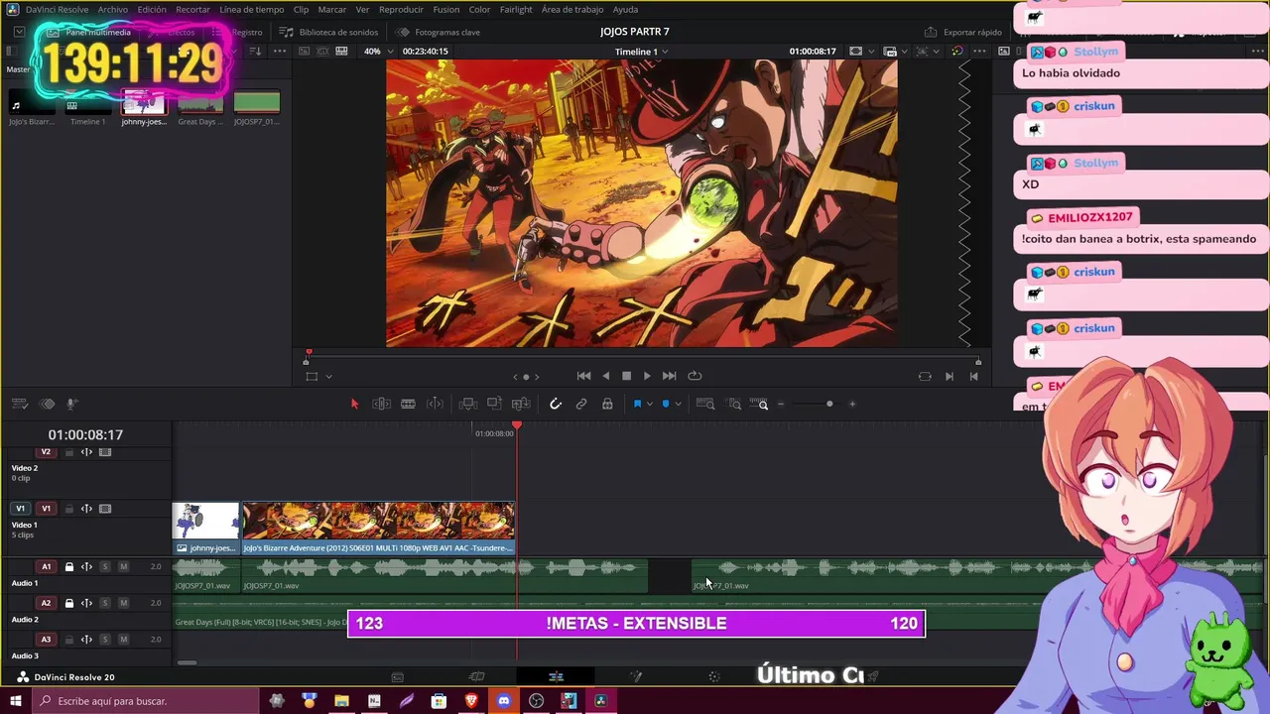Click Exportar rápido button

coord(963,32)
